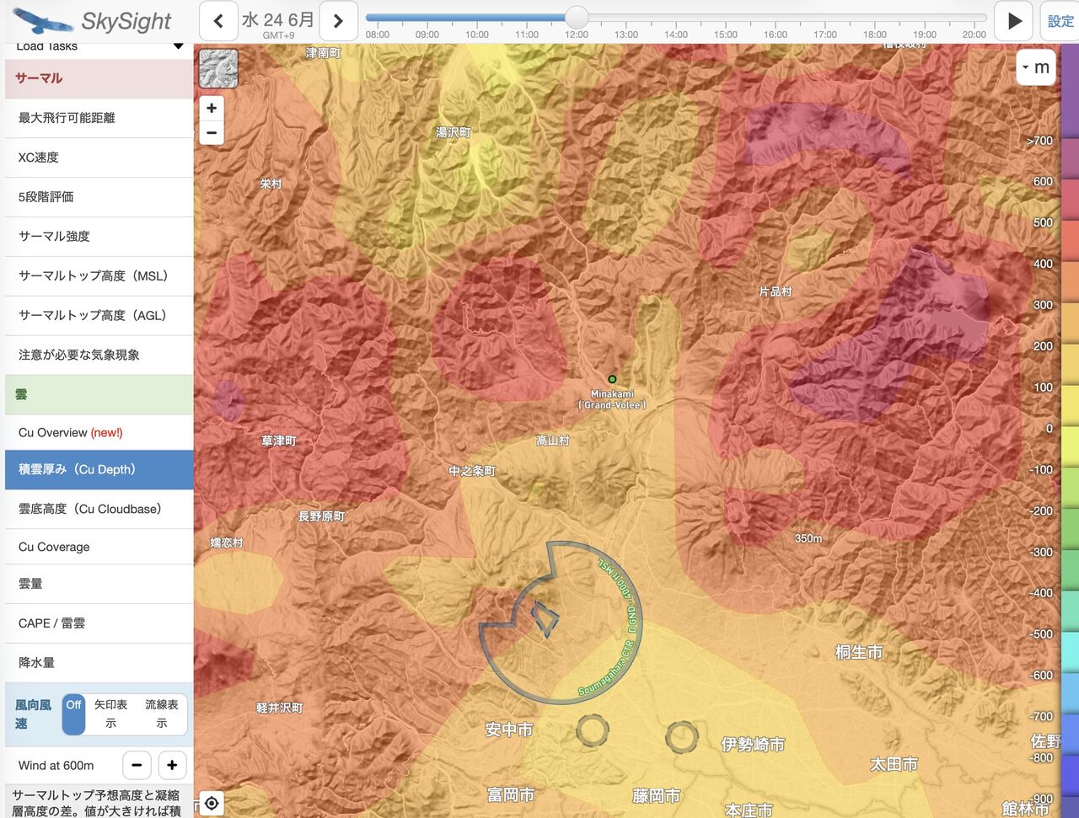
Task: Click the 片品村 map label
Action: coord(776,291)
